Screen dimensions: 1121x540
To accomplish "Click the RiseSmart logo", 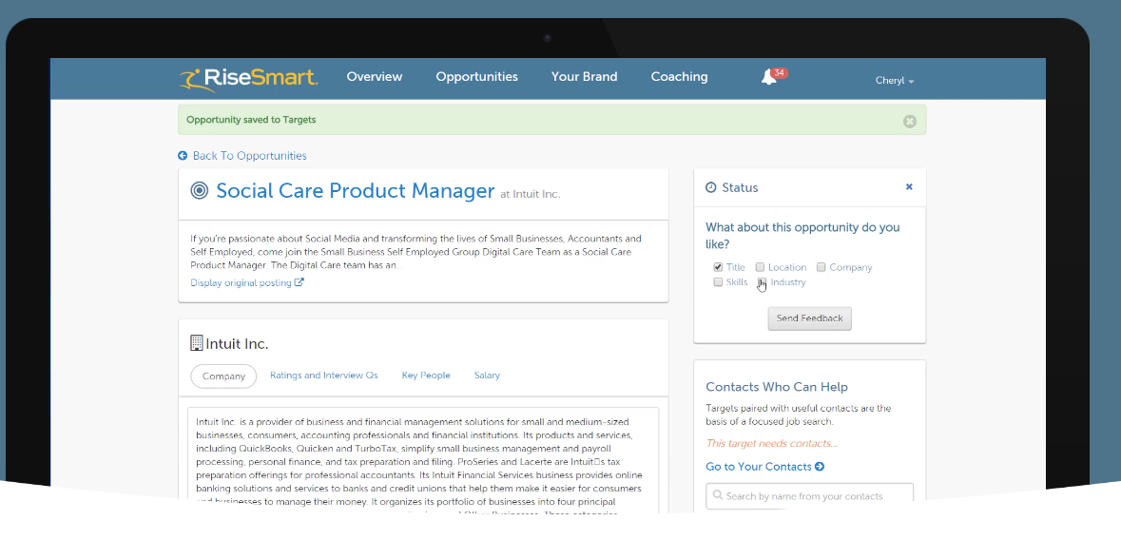I will [x=248, y=78].
